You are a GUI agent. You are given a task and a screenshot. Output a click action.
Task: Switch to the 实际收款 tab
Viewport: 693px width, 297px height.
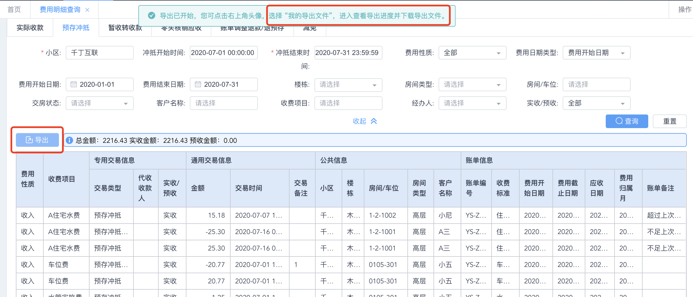coord(30,27)
